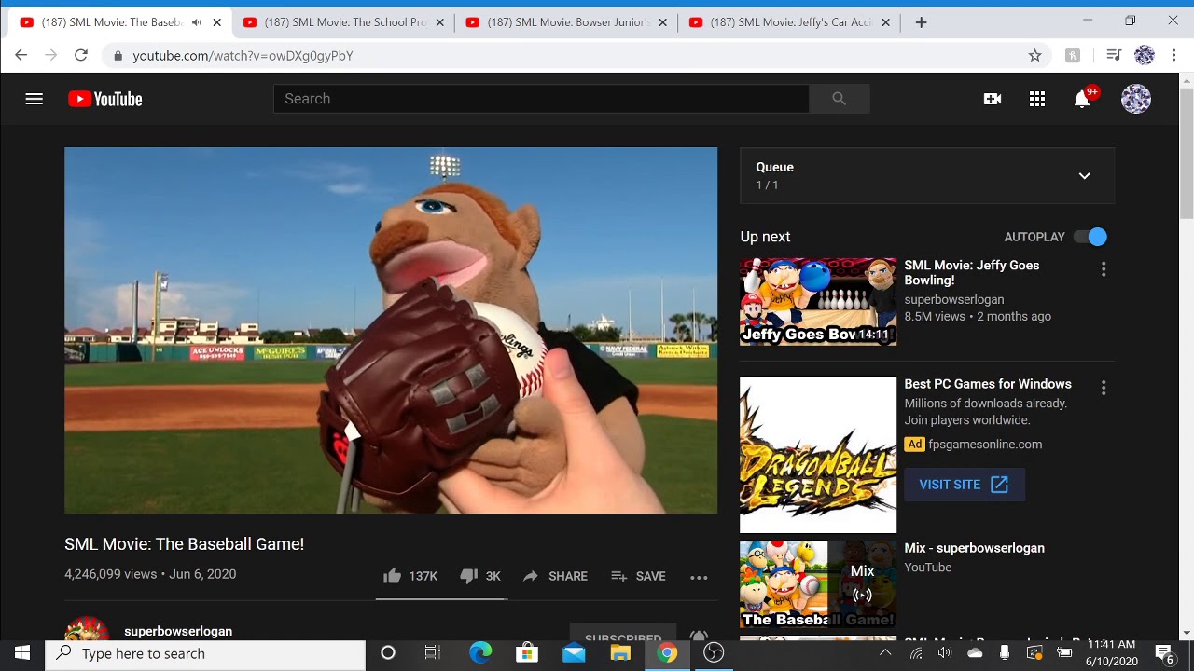The height and width of the screenshot is (671, 1194).
Task: Click the address bar URL
Action: click(243, 56)
